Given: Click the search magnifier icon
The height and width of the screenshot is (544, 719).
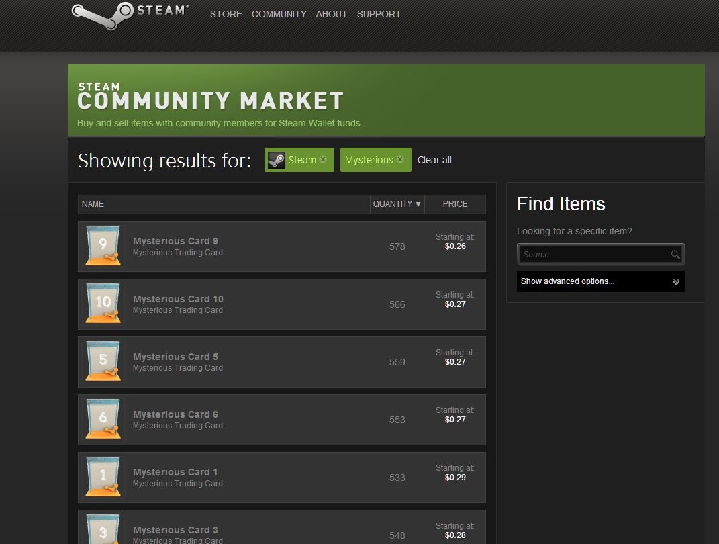Looking at the screenshot, I should pos(675,254).
